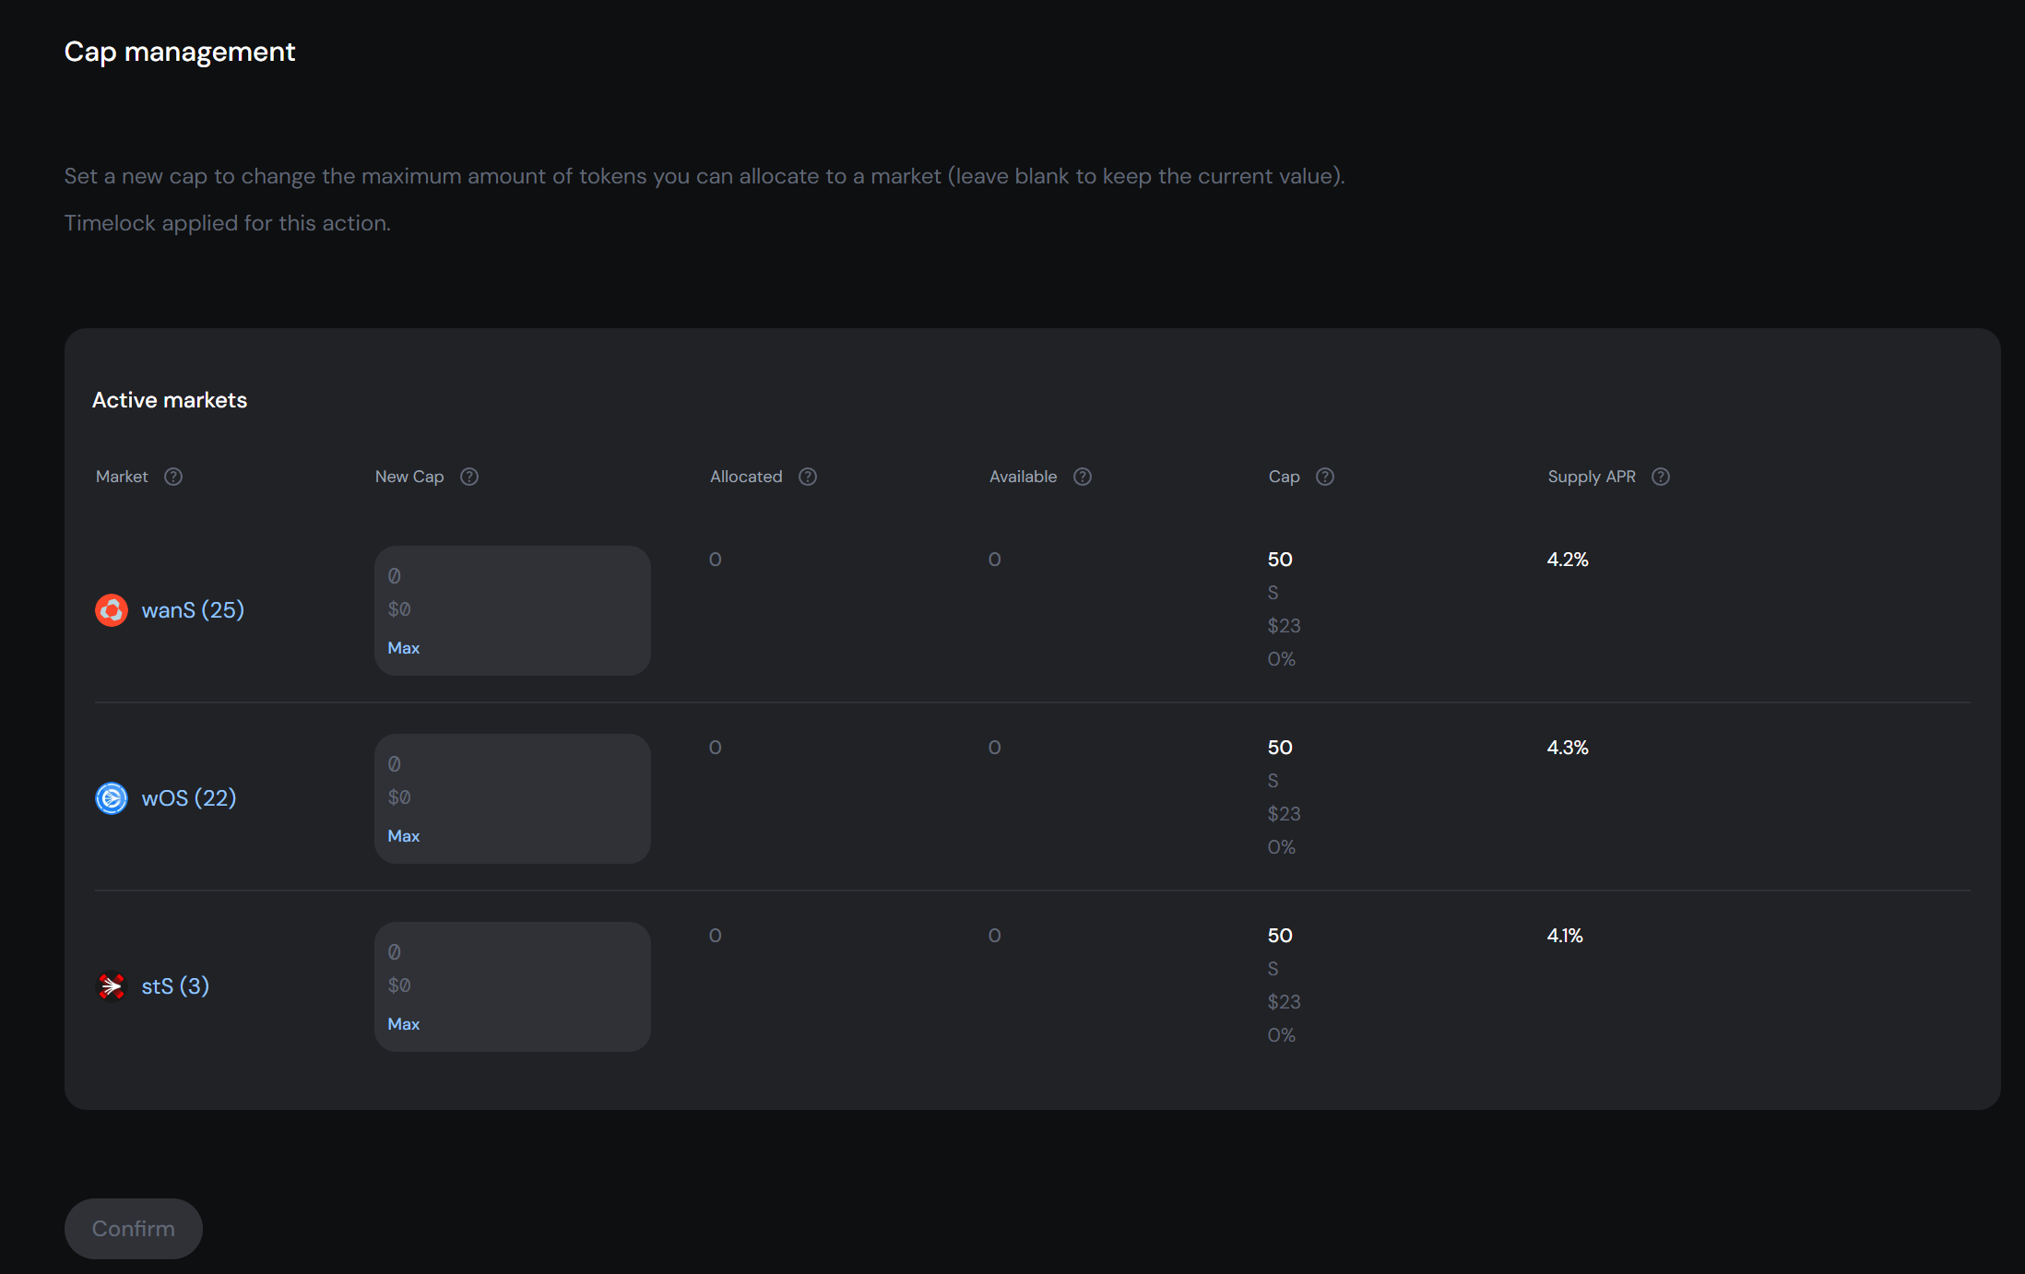
Task: Open the Available column help tooltip
Action: pyautogui.click(x=1083, y=477)
